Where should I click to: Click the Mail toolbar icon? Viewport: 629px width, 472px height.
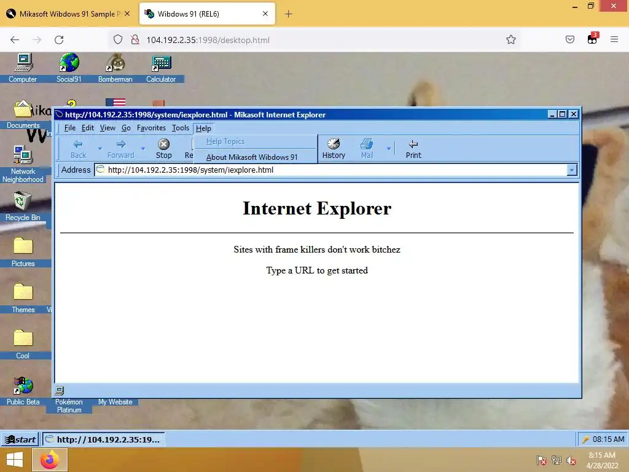tap(367, 149)
